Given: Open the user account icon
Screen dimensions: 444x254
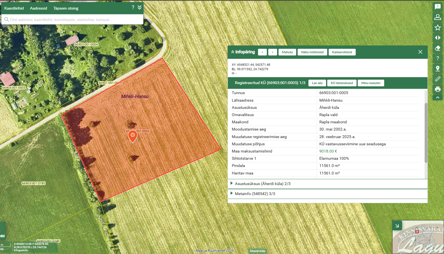Looking at the screenshot, I should click(438, 17).
